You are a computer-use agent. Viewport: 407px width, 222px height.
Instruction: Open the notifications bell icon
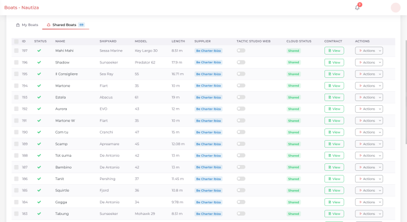click(357, 8)
